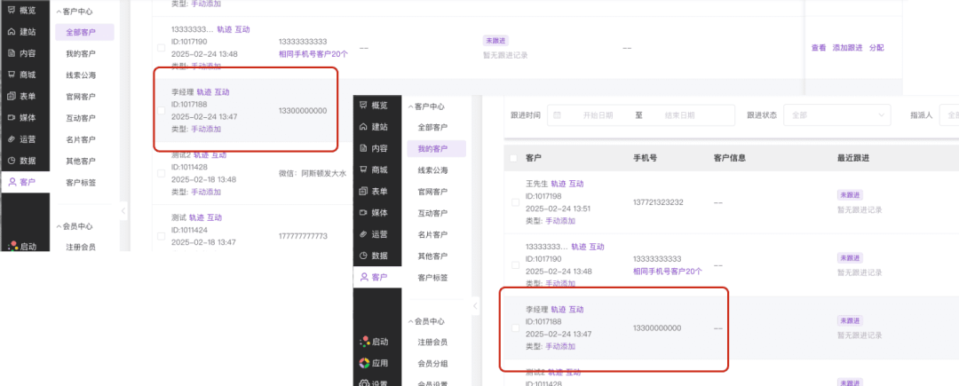Tick 李经理 row checkbox in 我的客户 view
This screenshot has height=386, width=959.
click(x=515, y=328)
